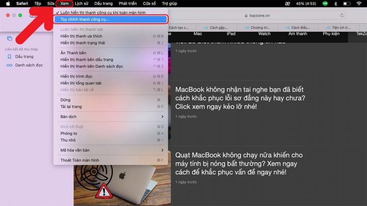Image resolution: width=367 pixels, height=206 pixels.
Task: Expand the 'Bản dịch' submenu
Action: coord(109,117)
